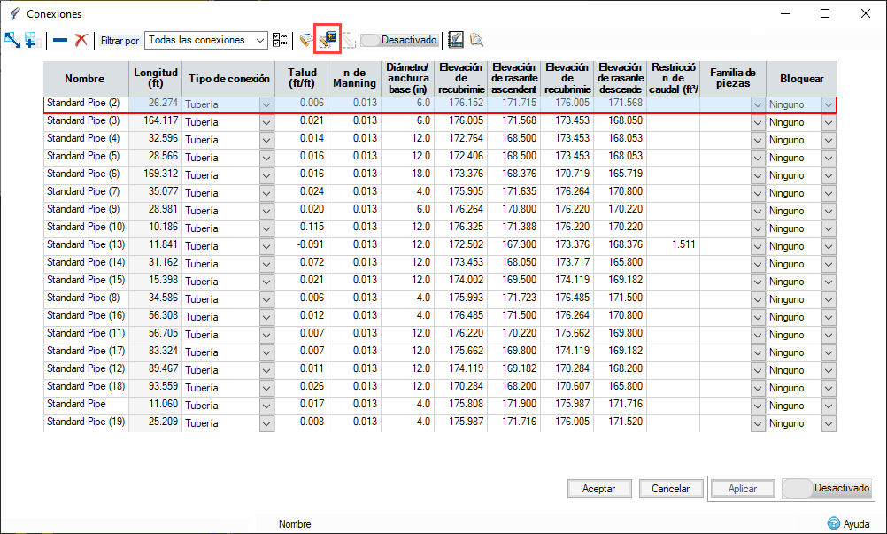
Task: Click the 1.511 flow restriction value
Action: pos(683,245)
